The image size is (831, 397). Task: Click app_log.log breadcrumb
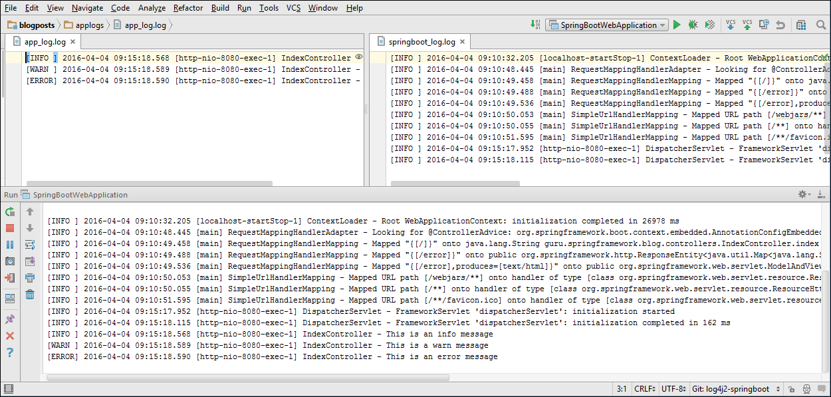pos(140,25)
